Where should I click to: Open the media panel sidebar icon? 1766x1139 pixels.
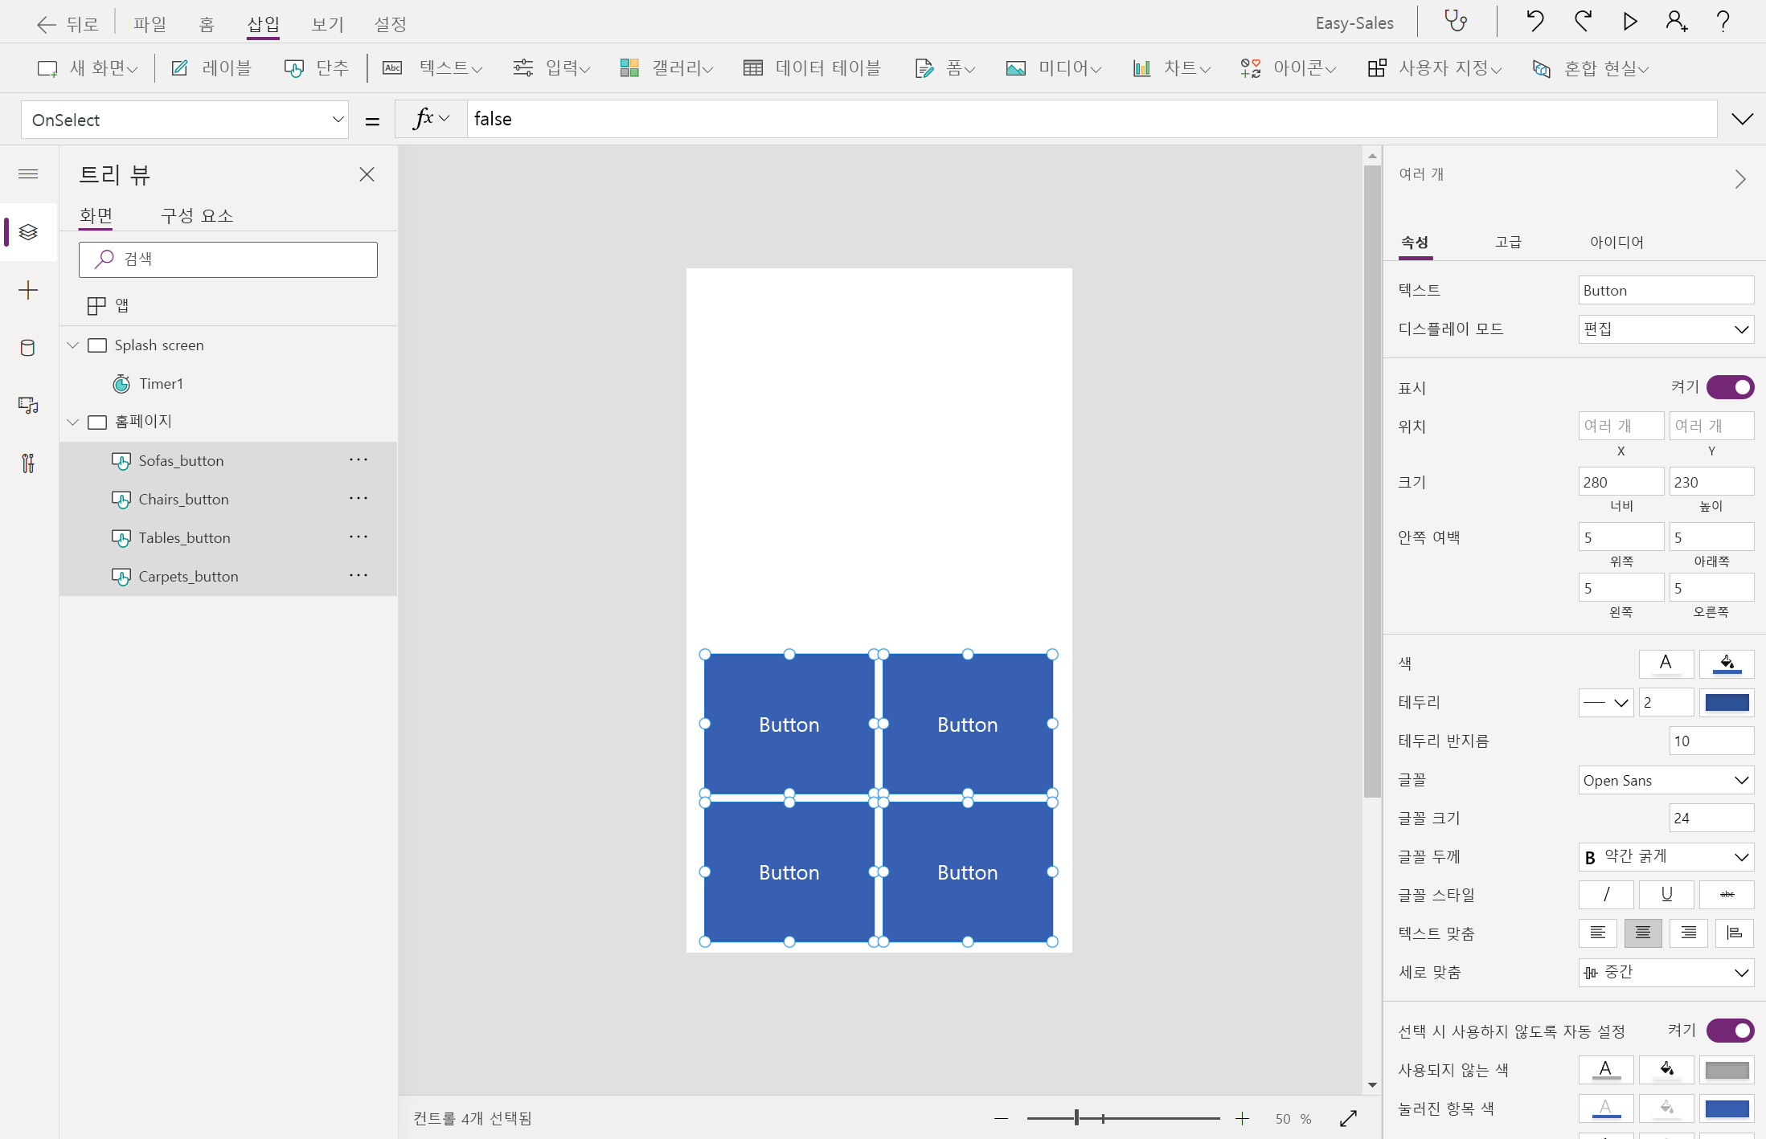[28, 406]
